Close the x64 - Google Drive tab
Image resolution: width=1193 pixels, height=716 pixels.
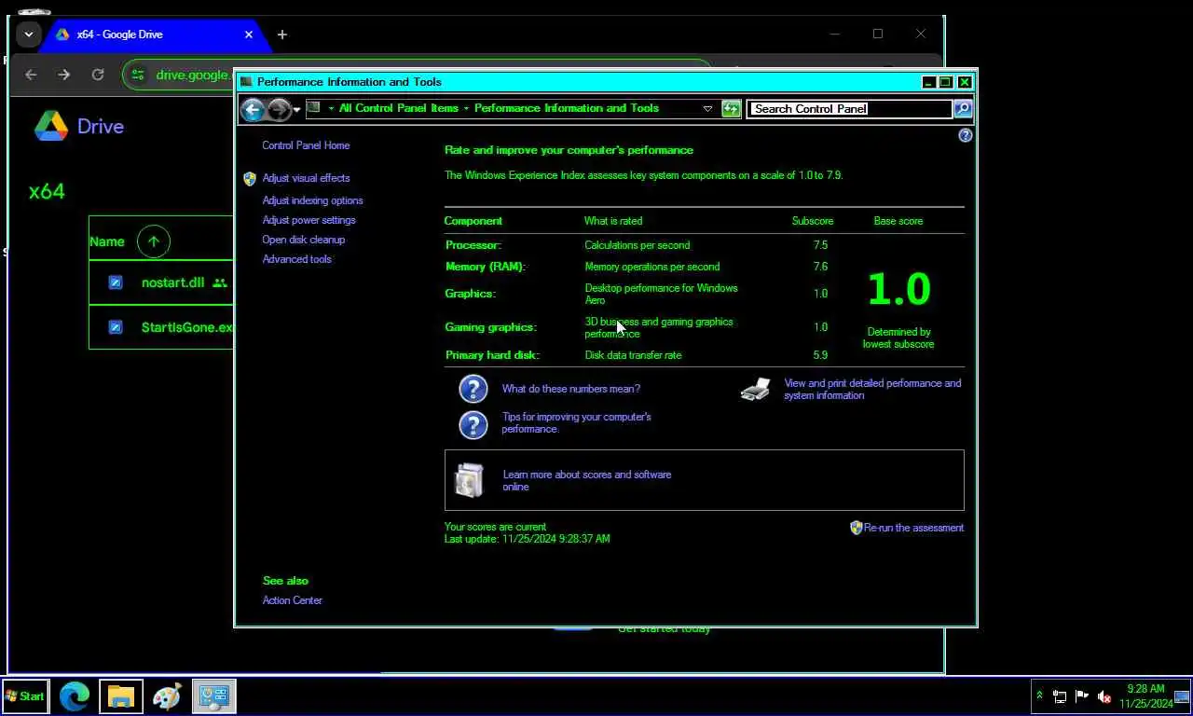click(249, 34)
